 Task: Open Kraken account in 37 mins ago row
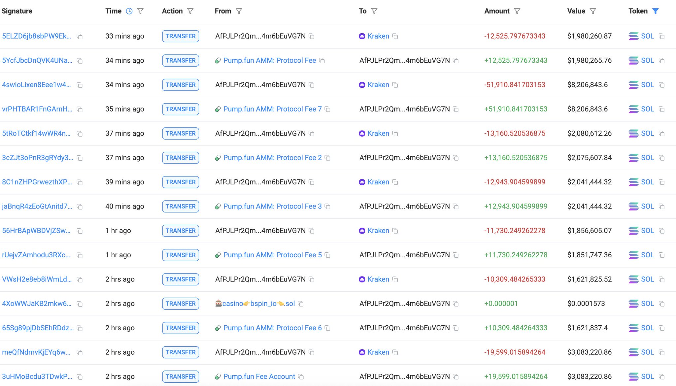[378, 133]
